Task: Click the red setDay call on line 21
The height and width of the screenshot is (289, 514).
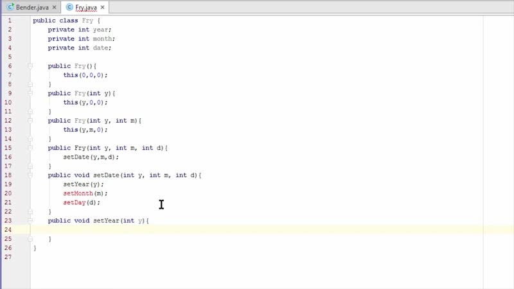Action: pyautogui.click(x=75, y=202)
